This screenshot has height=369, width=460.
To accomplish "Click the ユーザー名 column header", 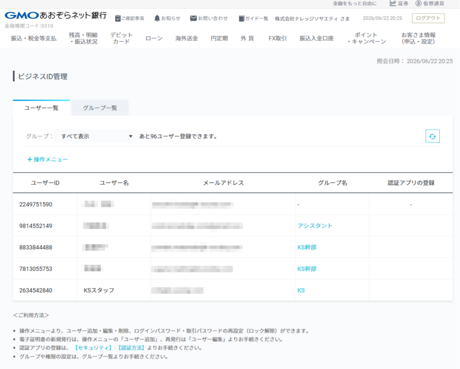I will click(x=114, y=183).
